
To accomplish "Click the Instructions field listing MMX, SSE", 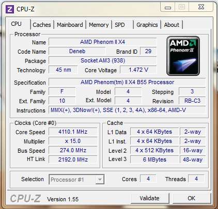I will tap(127, 110).
